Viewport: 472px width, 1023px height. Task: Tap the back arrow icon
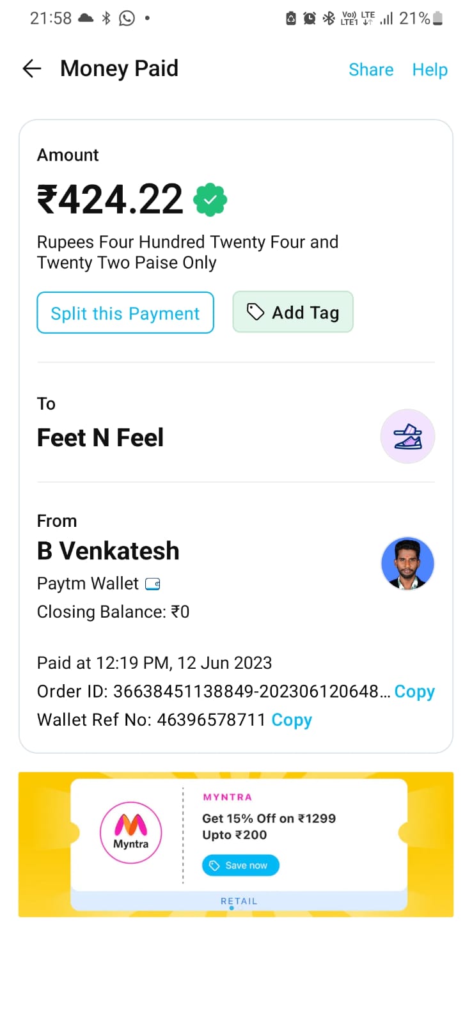(32, 68)
